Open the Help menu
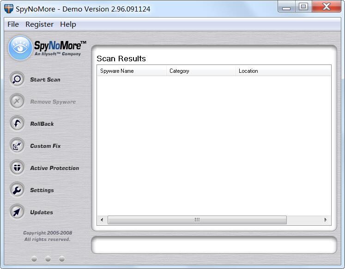 [68, 24]
